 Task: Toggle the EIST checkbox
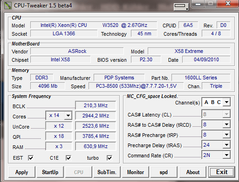click(x=31, y=158)
